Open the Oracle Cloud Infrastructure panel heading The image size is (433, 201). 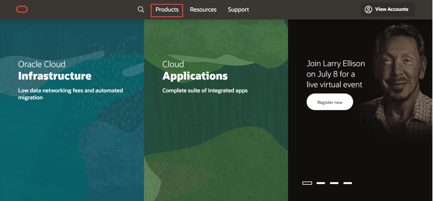55,70
